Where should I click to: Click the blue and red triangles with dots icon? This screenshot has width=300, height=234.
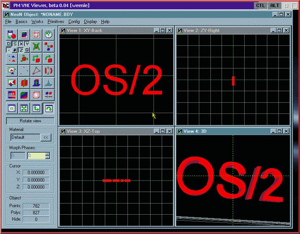pos(12,59)
